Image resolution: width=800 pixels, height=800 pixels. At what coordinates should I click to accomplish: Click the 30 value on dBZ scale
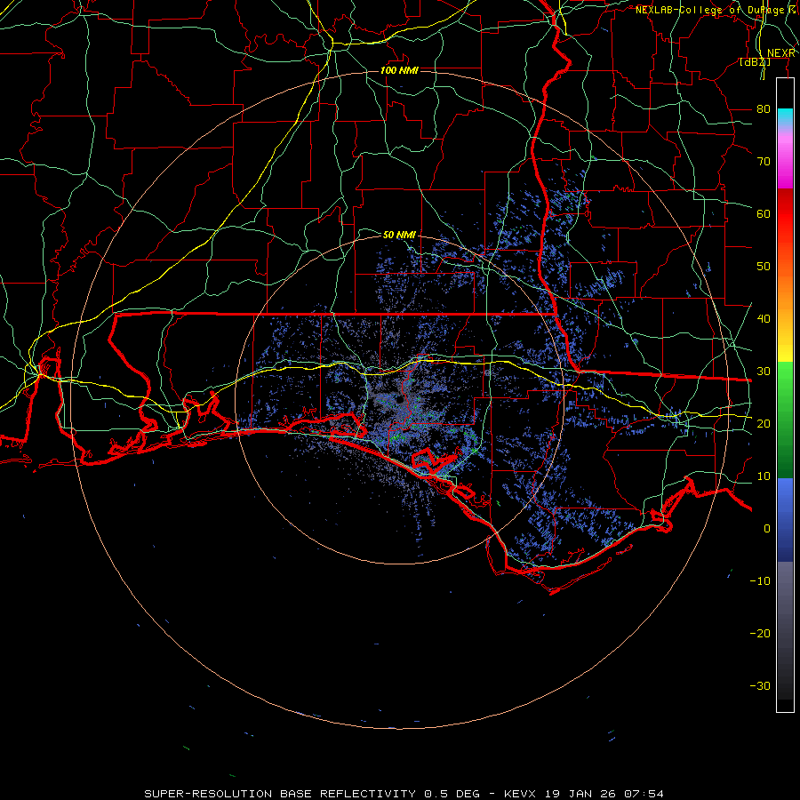(x=764, y=371)
